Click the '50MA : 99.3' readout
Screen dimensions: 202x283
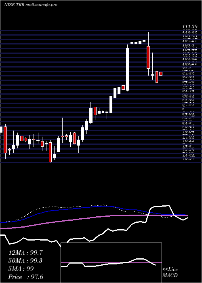click(25, 261)
